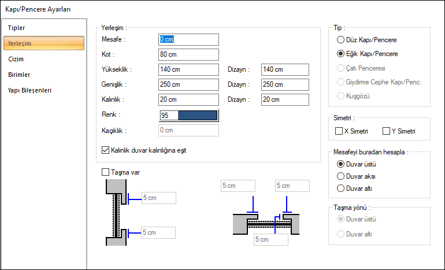Open the Renk color swatch
The height and width of the screenshot is (270, 445).
(x=197, y=115)
